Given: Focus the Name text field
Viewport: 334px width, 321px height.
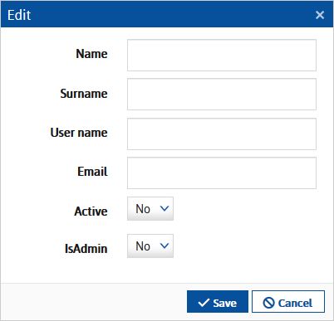Looking at the screenshot, I should click(222, 55).
